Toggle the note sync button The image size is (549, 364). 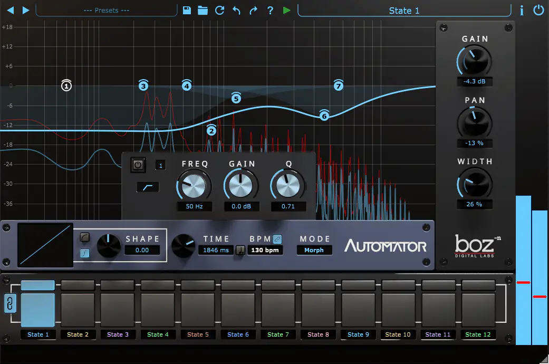pos(240,250)
